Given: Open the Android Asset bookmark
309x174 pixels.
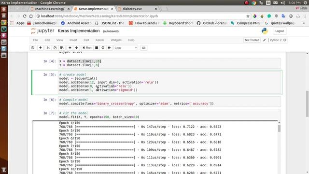Looking at the screenshot, I should [x=76, y=23].
